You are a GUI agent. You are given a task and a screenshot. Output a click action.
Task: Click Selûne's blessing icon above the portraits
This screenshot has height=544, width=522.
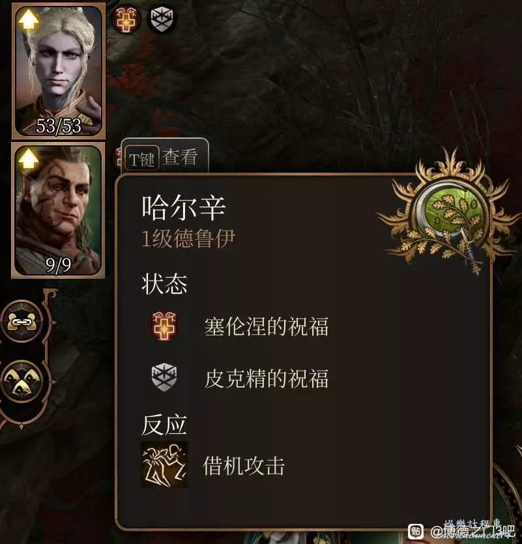pyautogui.click(x=126, y=18)
